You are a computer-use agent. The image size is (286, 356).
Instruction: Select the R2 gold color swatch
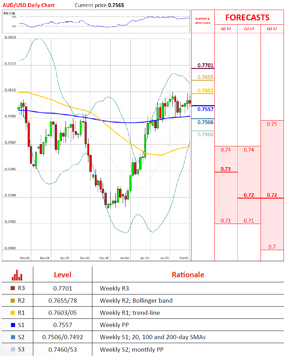13,301
